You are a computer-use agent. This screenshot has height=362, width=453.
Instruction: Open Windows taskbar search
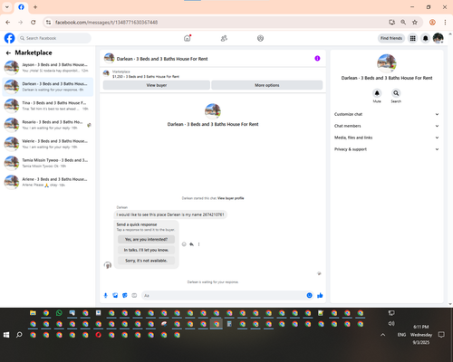point(19,335)
